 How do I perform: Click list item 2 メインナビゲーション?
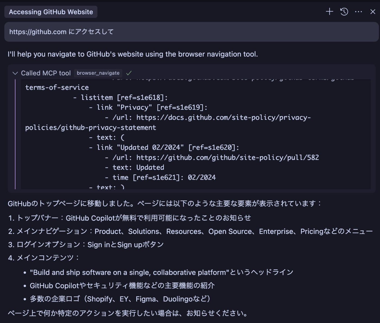(x=191, y=231)
